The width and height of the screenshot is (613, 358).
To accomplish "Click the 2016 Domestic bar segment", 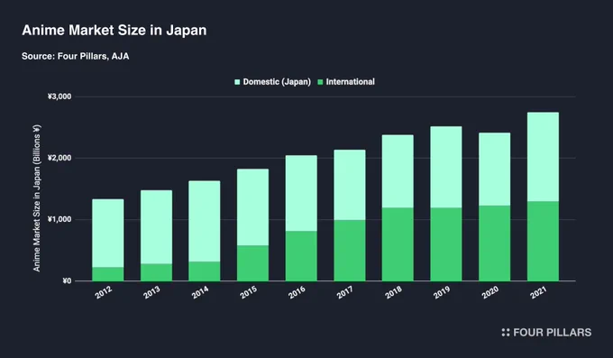I will (301, 193).
